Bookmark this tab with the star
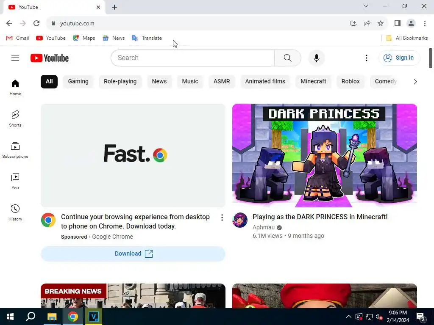The height and width of the screenshot is (325, 434). (x=381, y=24)
